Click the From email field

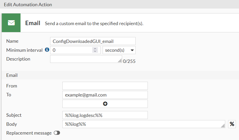pos(105,86)
